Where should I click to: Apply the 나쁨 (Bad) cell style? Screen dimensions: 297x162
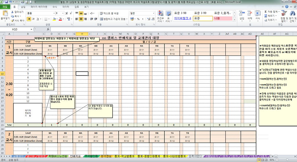(223, 18)
